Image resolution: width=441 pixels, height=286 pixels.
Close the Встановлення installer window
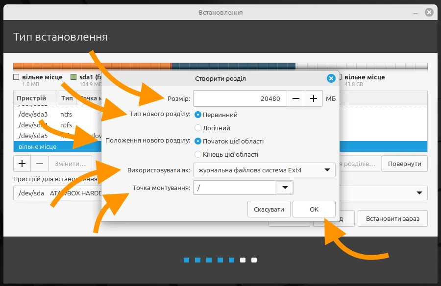429,12
